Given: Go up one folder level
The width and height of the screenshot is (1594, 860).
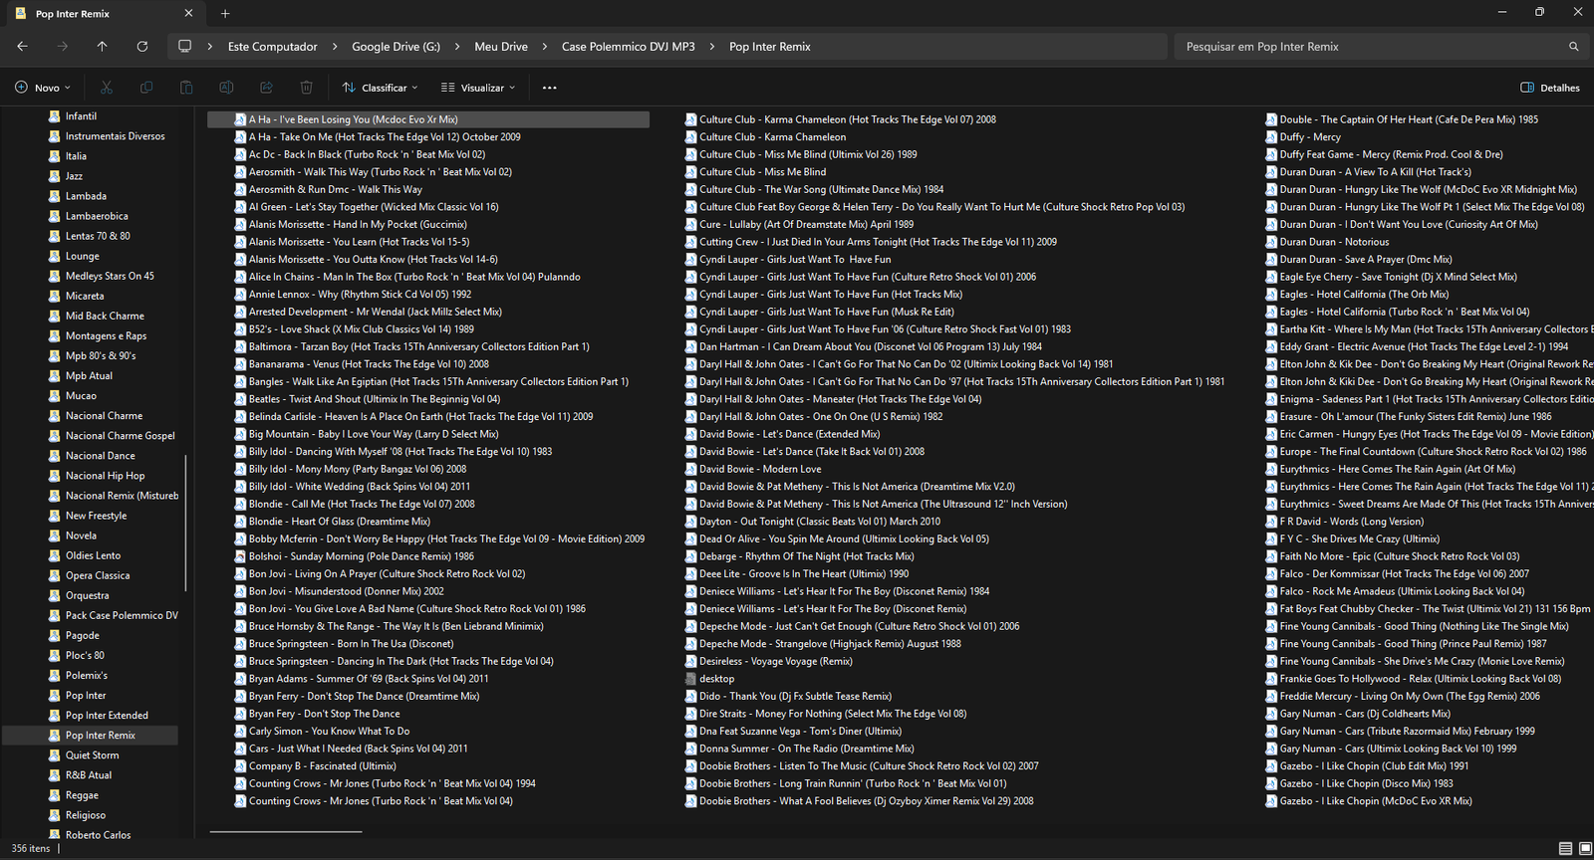Looking at the screenshot, I should [102, 47].
